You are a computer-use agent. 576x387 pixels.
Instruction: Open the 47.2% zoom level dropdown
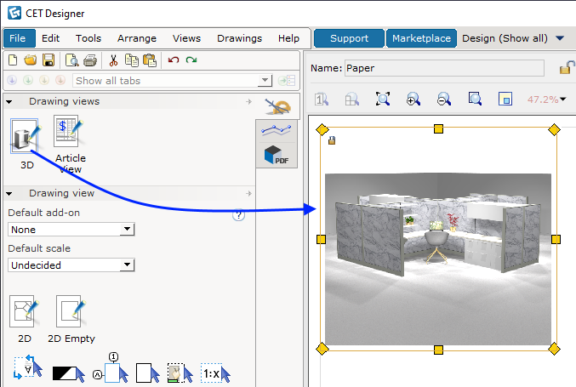[x=546, y=100]
